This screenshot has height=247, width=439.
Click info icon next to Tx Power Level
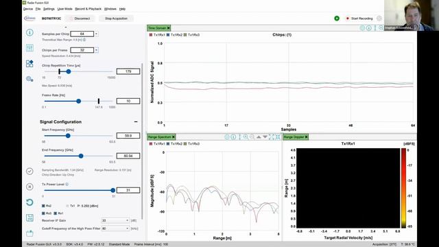(67, 185)
